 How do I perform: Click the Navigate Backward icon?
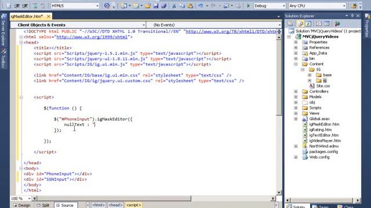(x=226, y=6)
